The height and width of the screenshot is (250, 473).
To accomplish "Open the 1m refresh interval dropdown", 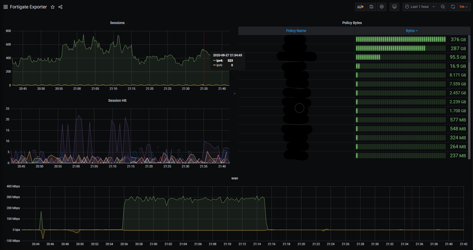I will click(464, 7).
